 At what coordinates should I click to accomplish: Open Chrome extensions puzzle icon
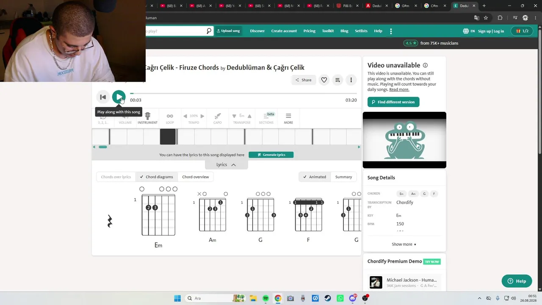[500, 18]
